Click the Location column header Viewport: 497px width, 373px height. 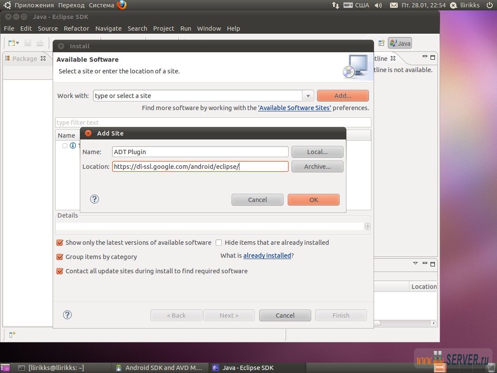click(424, 287)
